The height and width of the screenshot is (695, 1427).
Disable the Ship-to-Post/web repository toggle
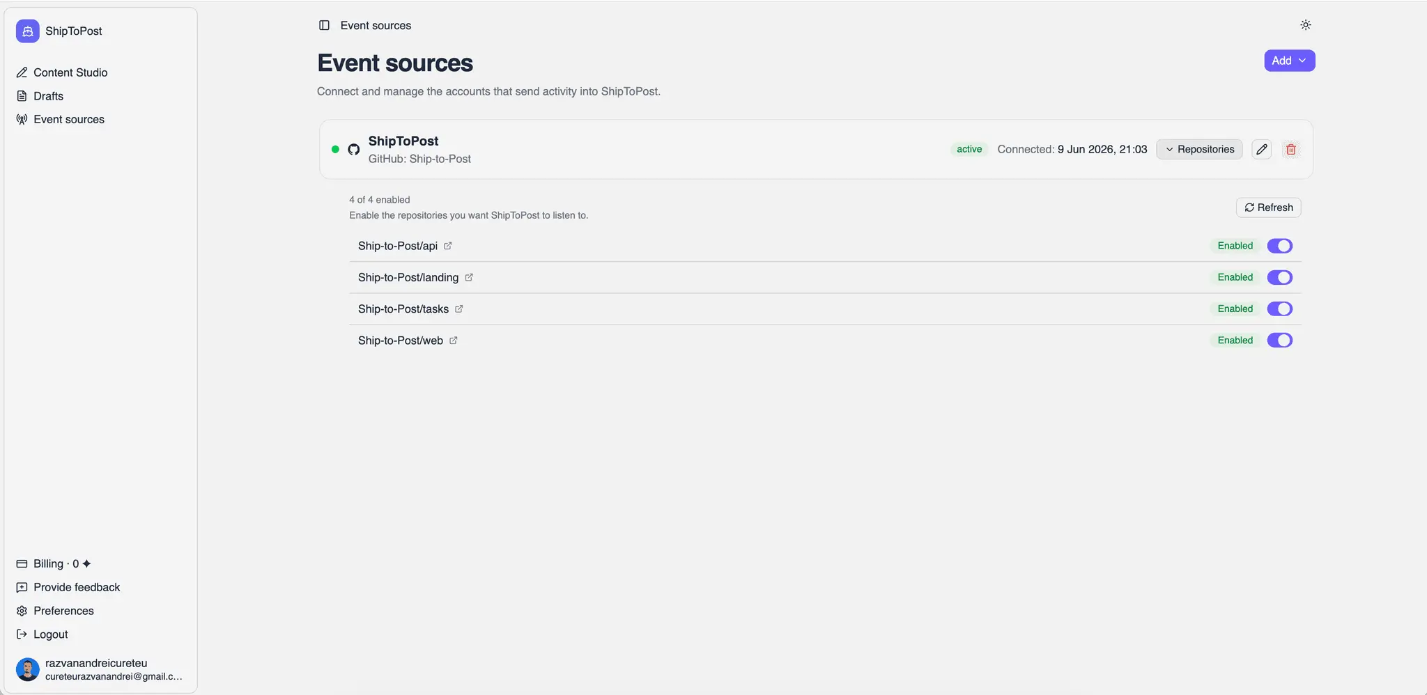[1280, 340]
